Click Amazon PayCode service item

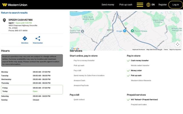(81, 85)
